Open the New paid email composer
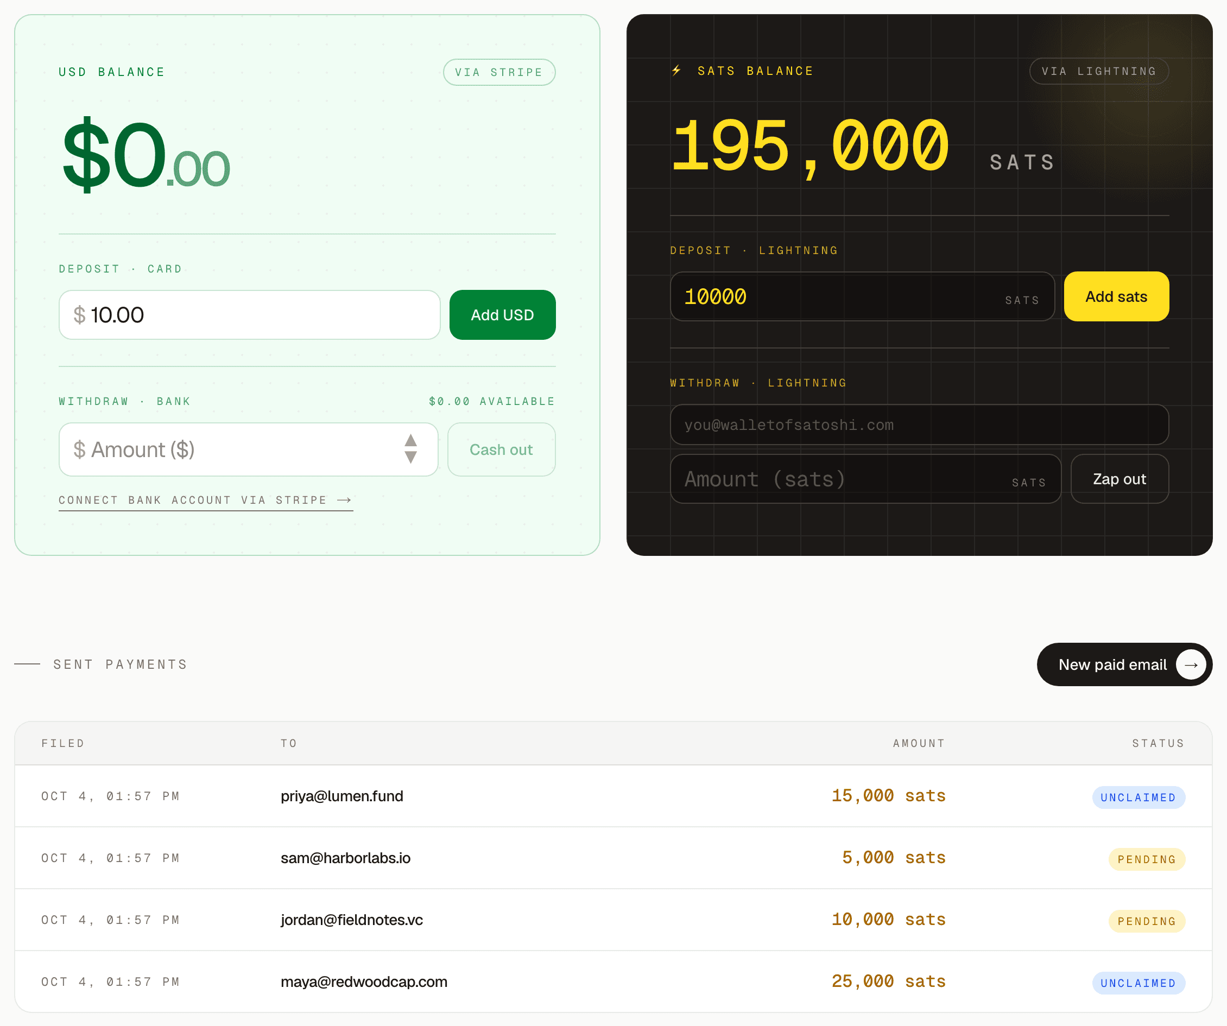 pyautogui.click(x=1124, y=665)
